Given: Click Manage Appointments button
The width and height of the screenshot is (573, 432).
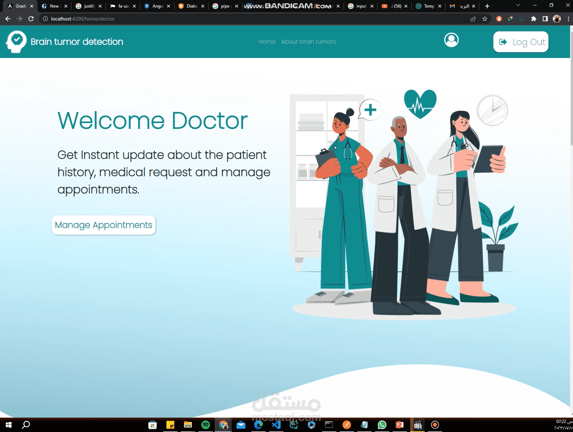Looking at the screenshot, I should pyautogui.click(x=104, y=225).
